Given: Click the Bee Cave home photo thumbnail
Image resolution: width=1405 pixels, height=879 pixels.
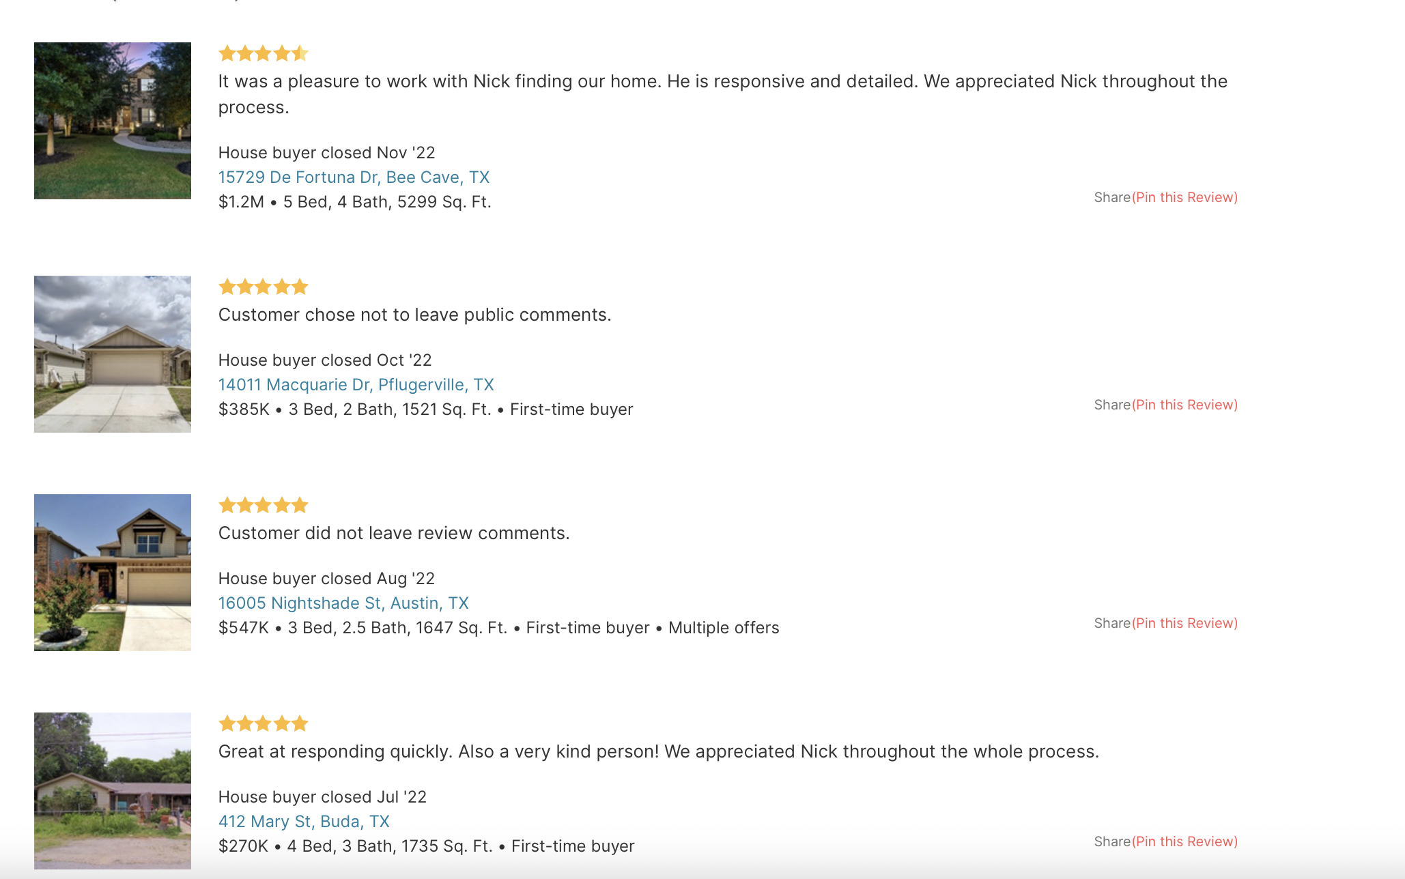Looking at the screenshot, I should coord(113,121).
